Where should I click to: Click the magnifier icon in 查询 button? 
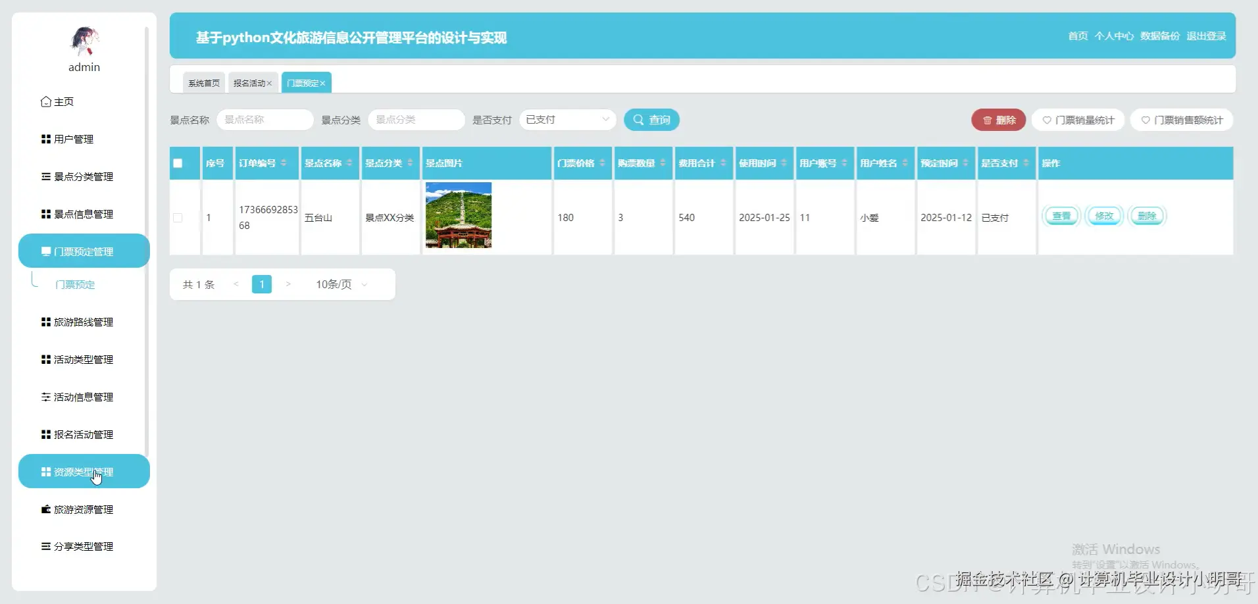tap(638, 120)
